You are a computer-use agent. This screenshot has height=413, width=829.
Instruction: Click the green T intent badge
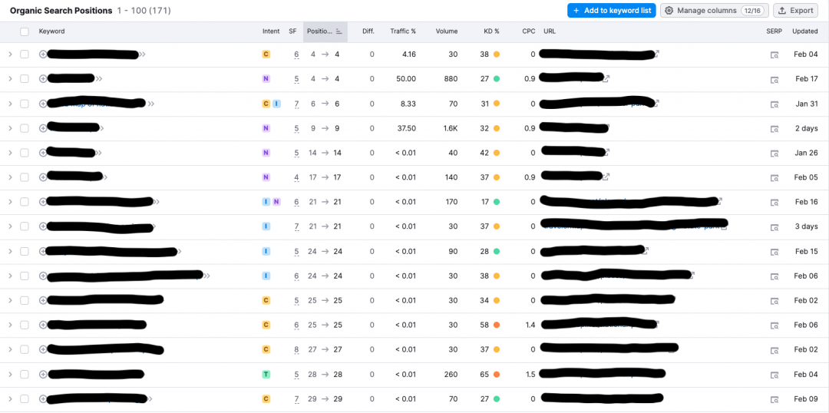[x=266, y=375]
